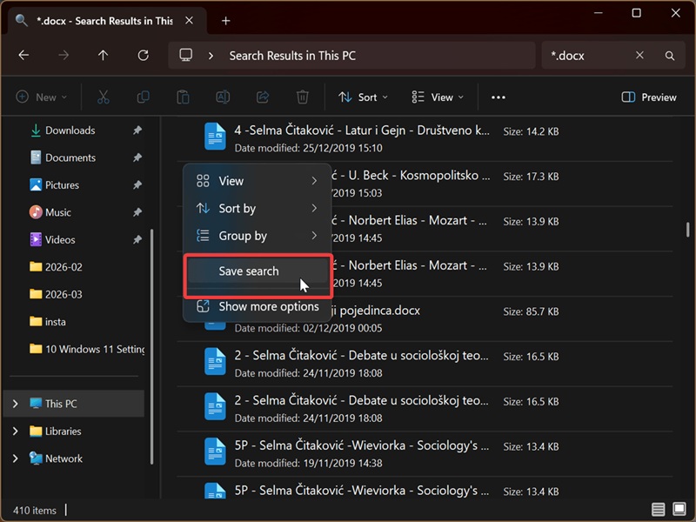Click the Search Results in This PC address bar
Screen dimensions: 696x522
click(x=351, y=56)
